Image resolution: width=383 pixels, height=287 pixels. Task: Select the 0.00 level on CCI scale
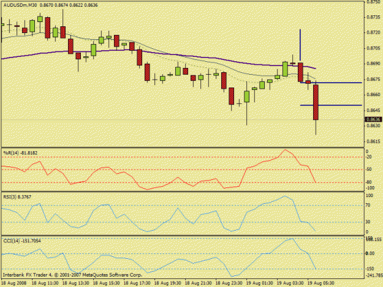(x=370, y=253)
